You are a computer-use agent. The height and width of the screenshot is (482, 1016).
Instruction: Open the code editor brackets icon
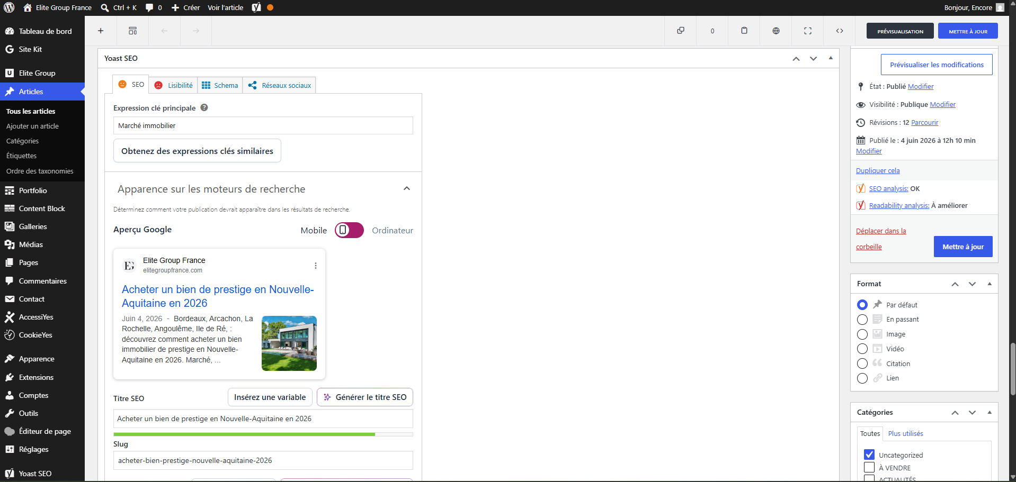pos(840,31)
